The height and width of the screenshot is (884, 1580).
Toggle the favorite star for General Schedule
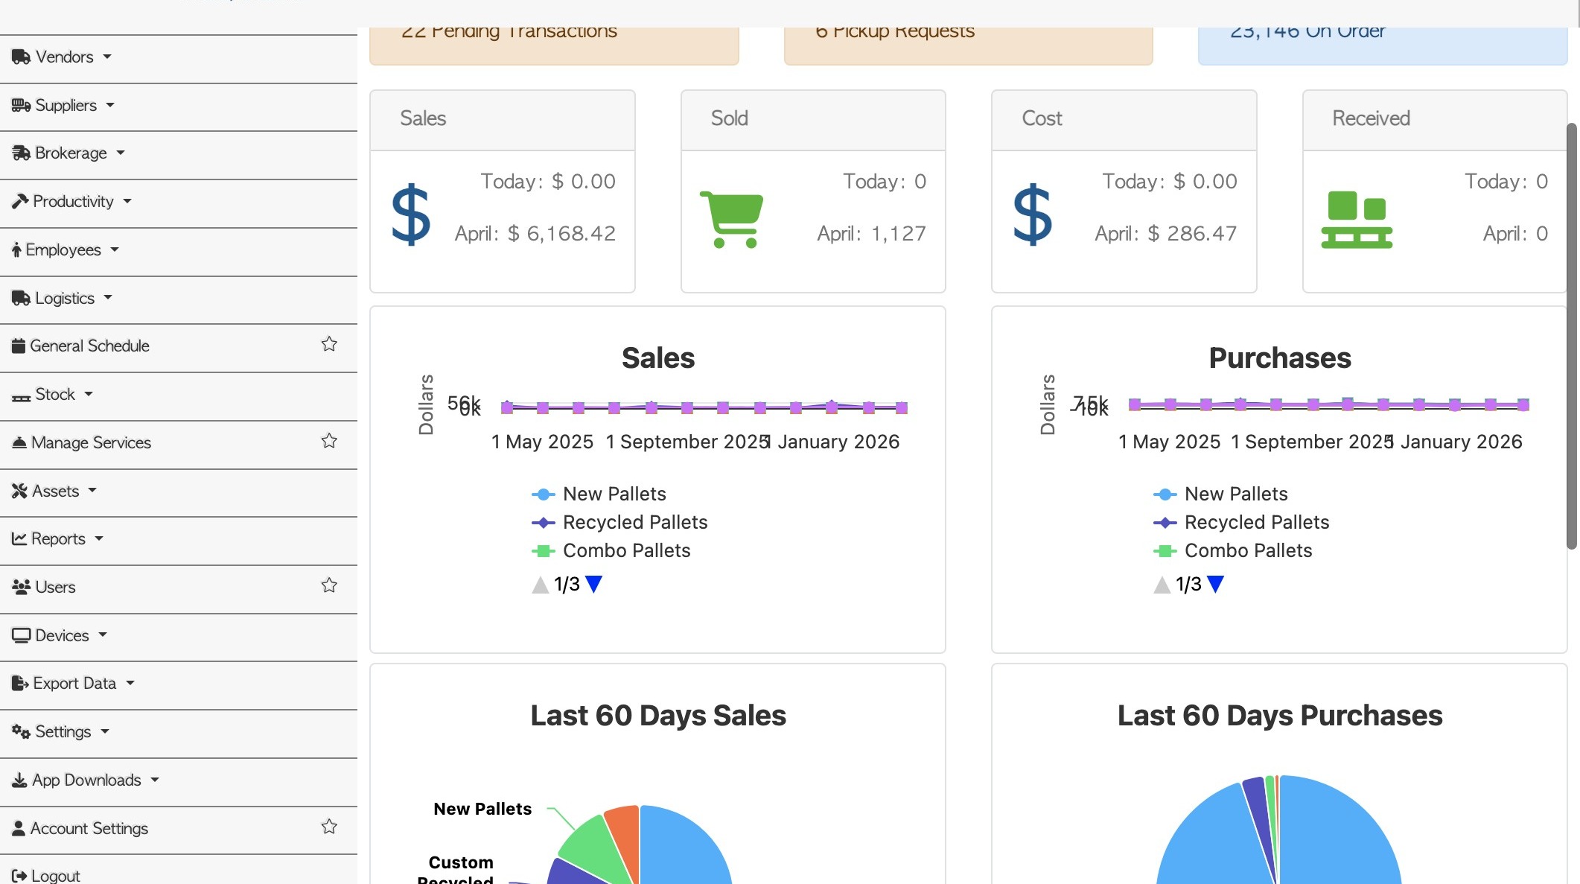click(x=329, y=344)
